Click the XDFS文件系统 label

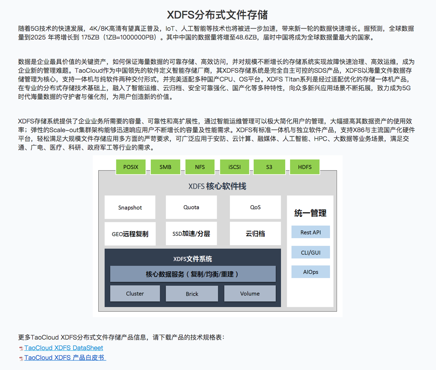[x=193, y=259]
